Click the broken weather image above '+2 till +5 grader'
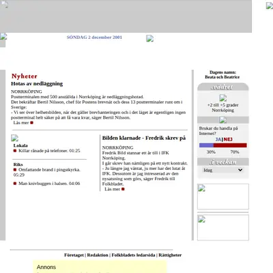 click(x=223, y=98)
